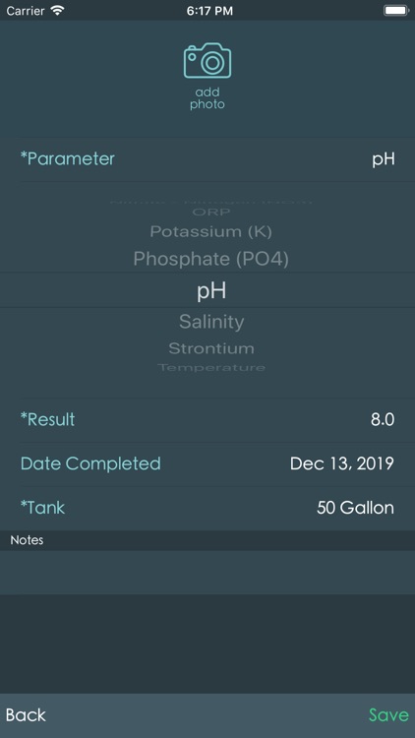Tap the battery indicator icon
This screenshot has height=738, width=415.
(x=396, y=11)
